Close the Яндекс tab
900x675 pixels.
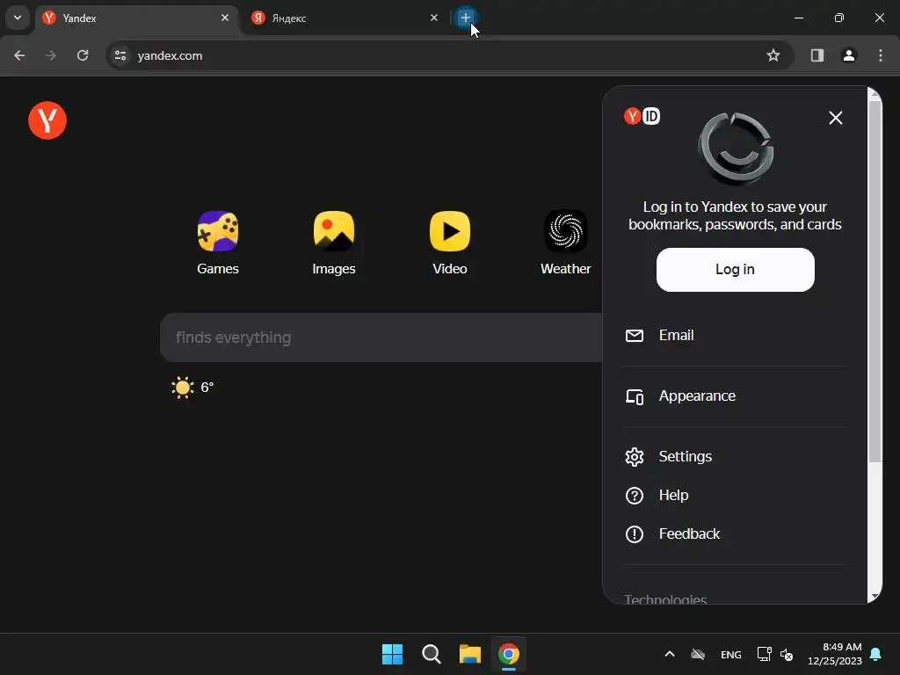click(434, 18)
